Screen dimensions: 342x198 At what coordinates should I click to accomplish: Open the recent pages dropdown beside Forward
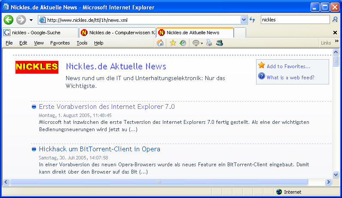(x=31, y=20)
